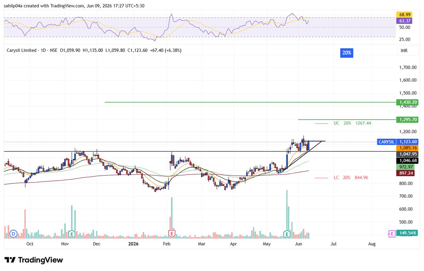Click the black 1,046.68 price label
The width and height of the screenshot is (424, 271).
coord(407,161)
